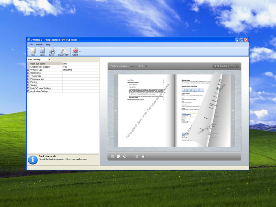Viewport: 276px width, 207px height.
Task: Import a PDF document
Action: tap(63, 51)
